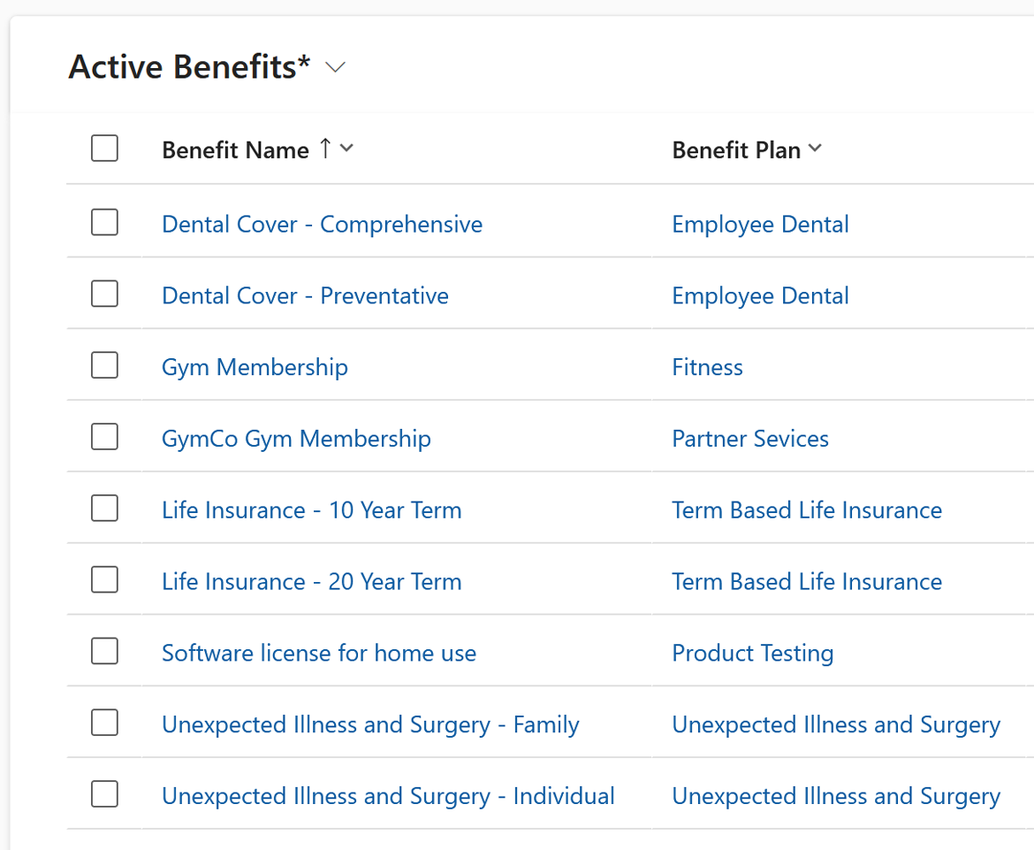Check the GymCo Gym Membership row

(104, 436)
